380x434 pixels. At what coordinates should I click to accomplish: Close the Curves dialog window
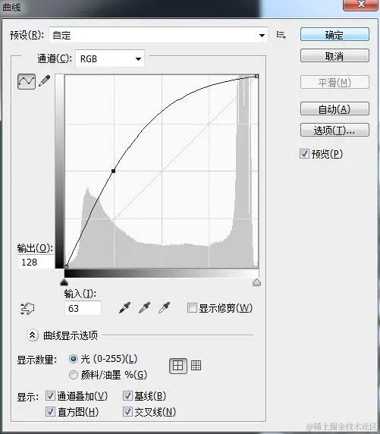click(x=360, y=5)
